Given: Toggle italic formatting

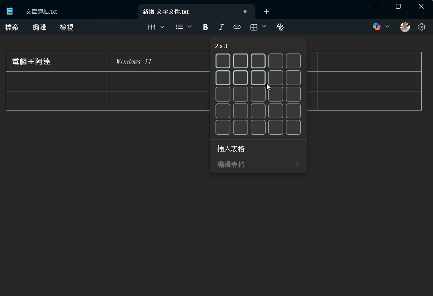Looking at the screenshot, I should pyautogui.click(x=221, y=27).
